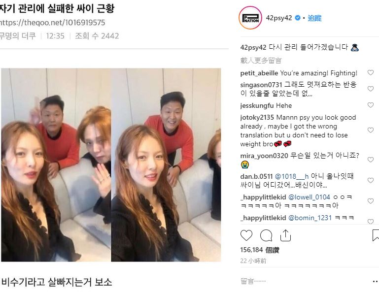Screen dimensions: 379x293
Task: Like mira_yoon0320's comment heart
Action: [x=371, y=160]
